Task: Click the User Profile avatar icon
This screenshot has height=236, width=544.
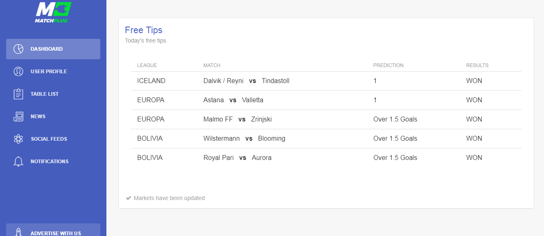Action: [18, 72]
